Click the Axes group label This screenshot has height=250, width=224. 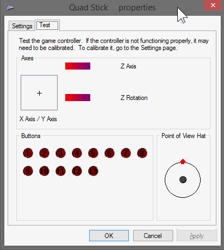(x=27, y=58)
